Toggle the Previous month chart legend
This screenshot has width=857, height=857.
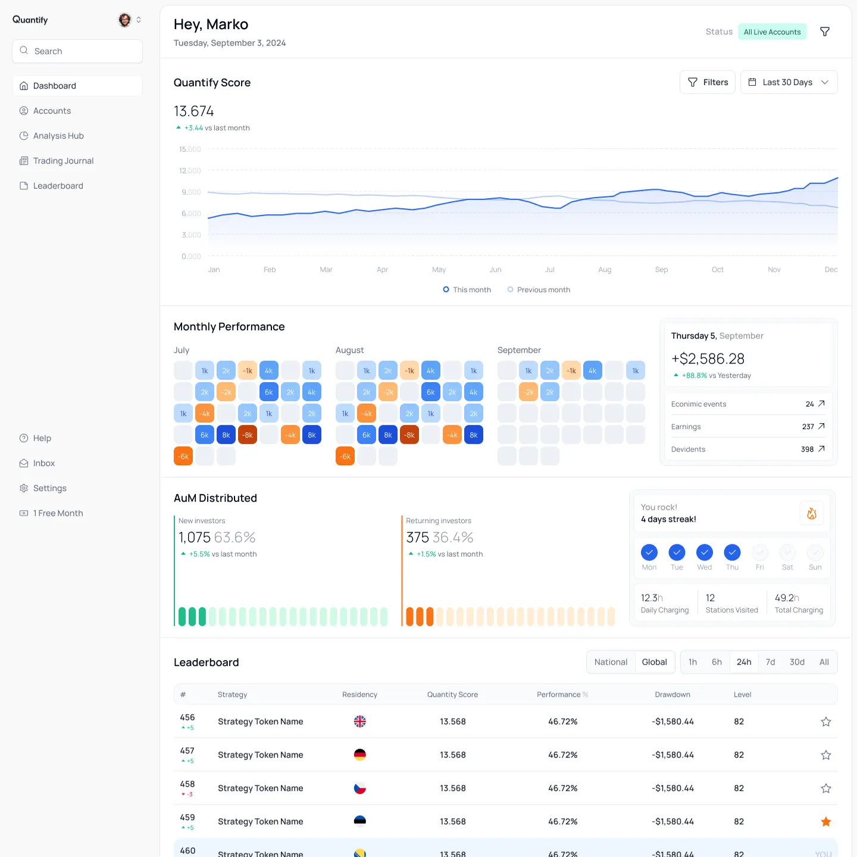(x=538, y=290)
